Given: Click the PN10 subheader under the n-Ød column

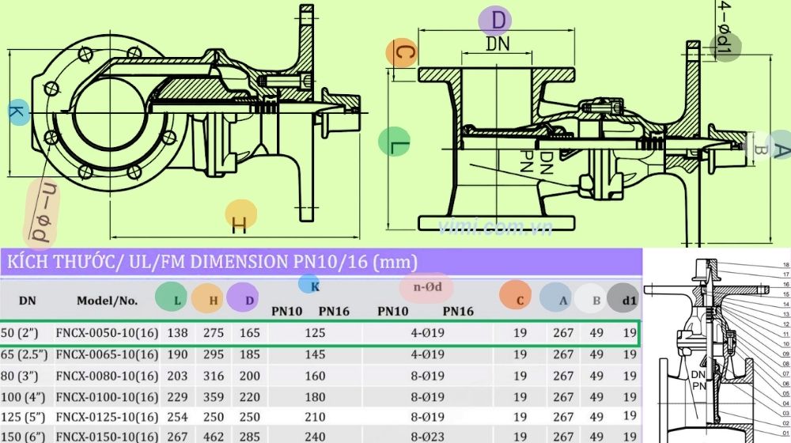Looking at the screenshot, I should pos(392,312).
